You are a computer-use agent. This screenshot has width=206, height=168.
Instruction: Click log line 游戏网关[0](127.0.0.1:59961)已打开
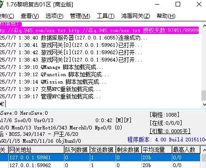tap(71, 45)
